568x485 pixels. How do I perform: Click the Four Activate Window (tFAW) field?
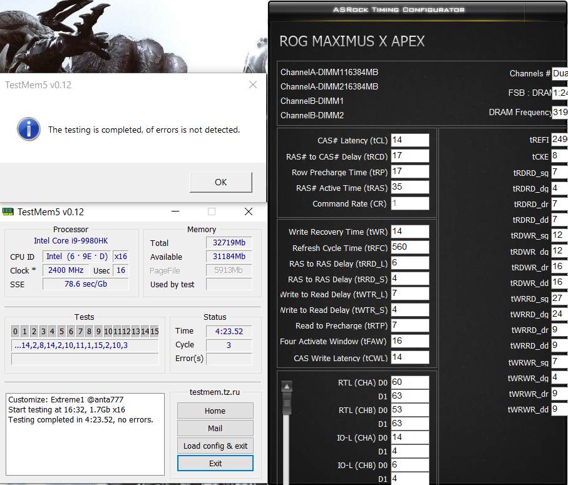(x=410, y=341)
